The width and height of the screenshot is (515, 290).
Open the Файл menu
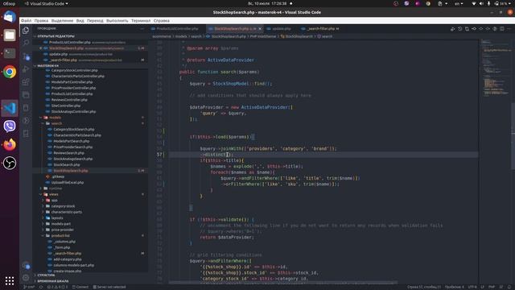click(27, 21)
